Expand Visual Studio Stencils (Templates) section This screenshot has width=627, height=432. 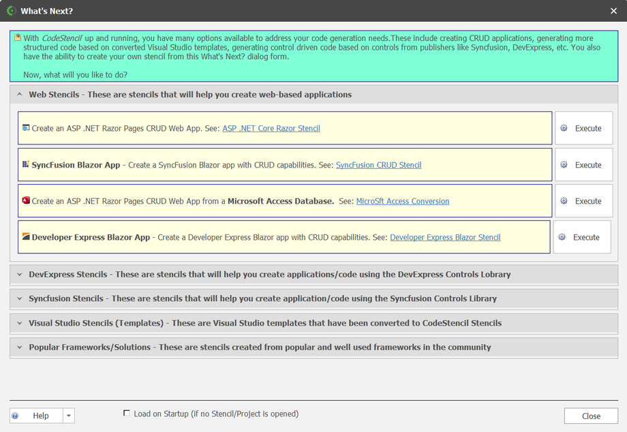coord(19,323)
